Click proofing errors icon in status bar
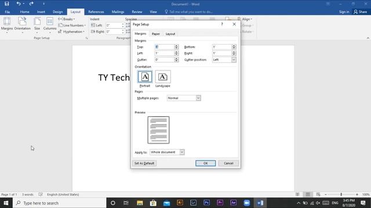Screen dimensions: 371x208 41,194
